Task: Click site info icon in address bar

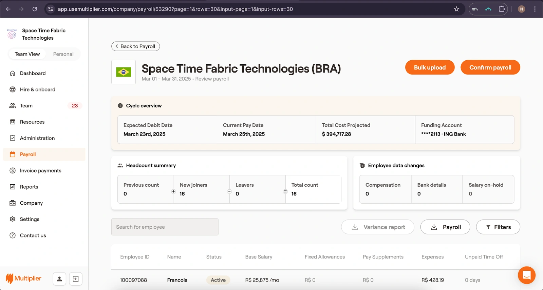Action: [51, 9]
